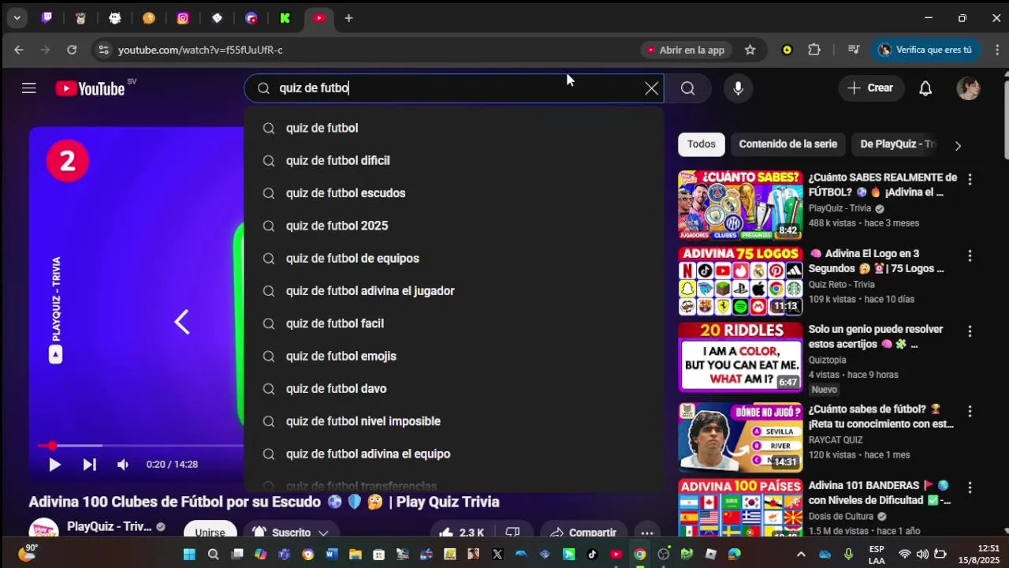
Task: Select 'De PlayQuiz' filter chip
Action: point(897,144)
